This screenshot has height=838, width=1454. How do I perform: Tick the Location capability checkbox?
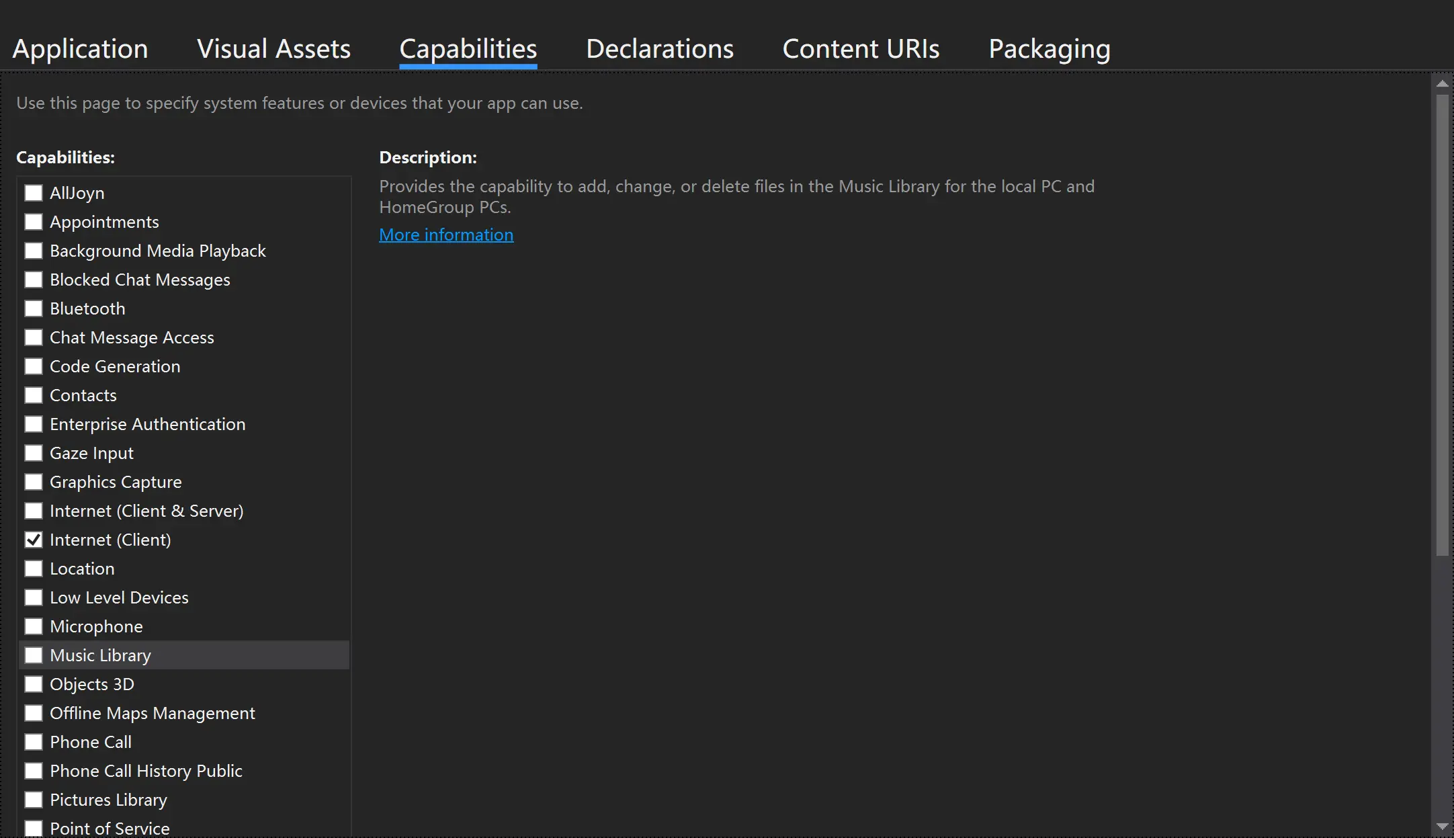tap(34, 569)
